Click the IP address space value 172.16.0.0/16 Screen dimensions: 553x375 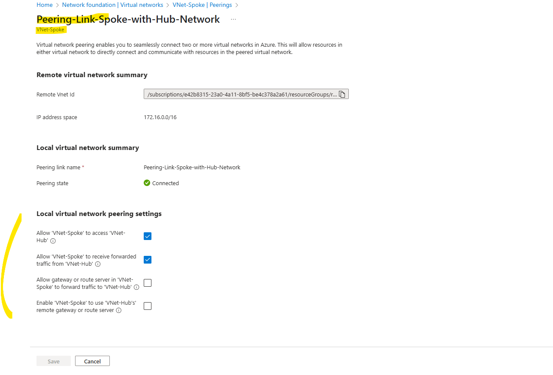coord(160,117)
